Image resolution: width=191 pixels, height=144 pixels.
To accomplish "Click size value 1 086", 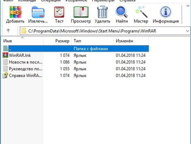I will [x=65, y=62].
